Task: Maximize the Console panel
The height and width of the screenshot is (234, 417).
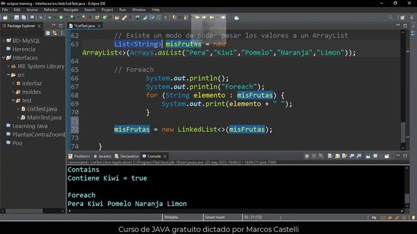Action: tap(405, 156)
